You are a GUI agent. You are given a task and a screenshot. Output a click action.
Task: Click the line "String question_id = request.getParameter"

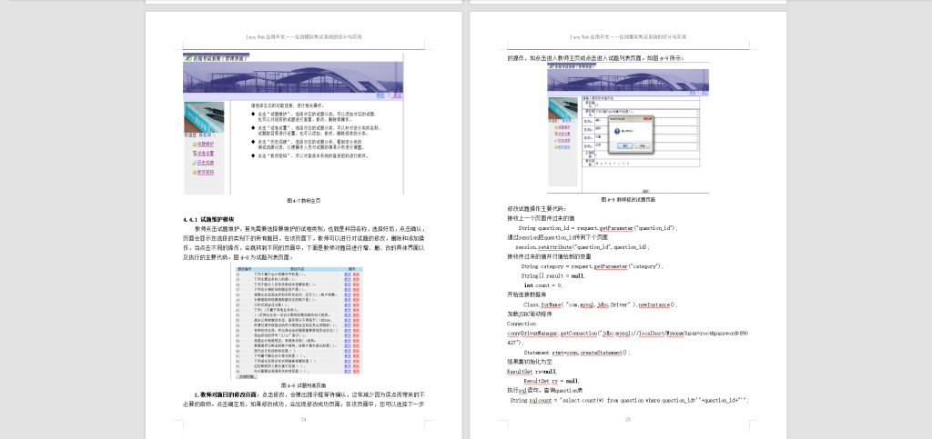click(x=598, y=228)
